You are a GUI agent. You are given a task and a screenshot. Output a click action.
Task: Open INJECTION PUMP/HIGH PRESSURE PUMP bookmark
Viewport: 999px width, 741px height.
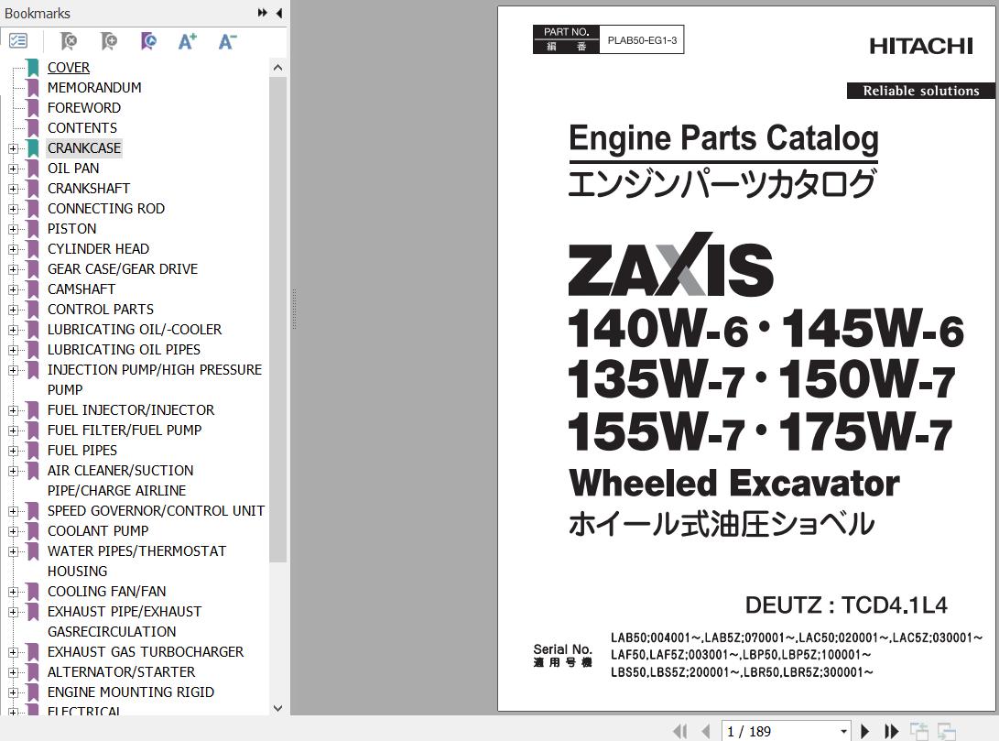click(x=154, y=380)
